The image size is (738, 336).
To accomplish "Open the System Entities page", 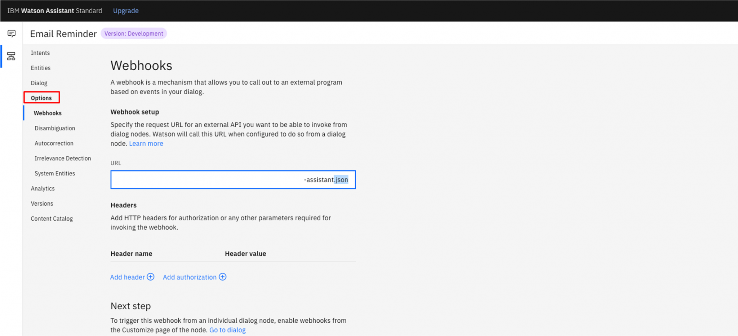I will tap(55, 173).
